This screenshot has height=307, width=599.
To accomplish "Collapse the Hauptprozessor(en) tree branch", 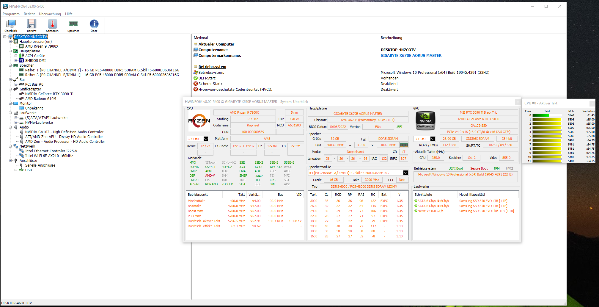I will [x=10, y=42].
